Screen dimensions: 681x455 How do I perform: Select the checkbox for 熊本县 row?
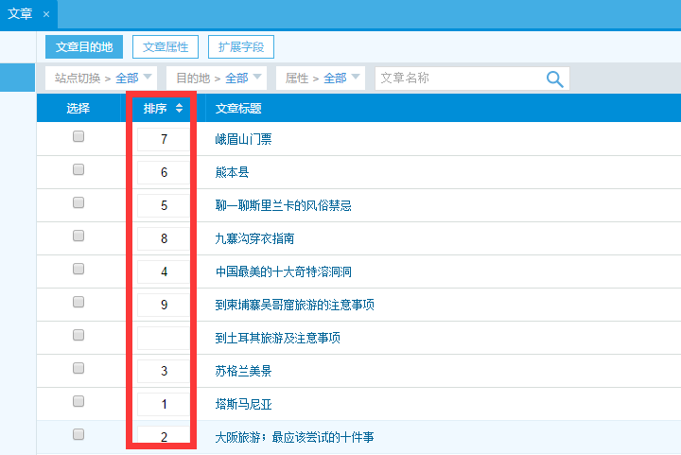click(79, 170)
